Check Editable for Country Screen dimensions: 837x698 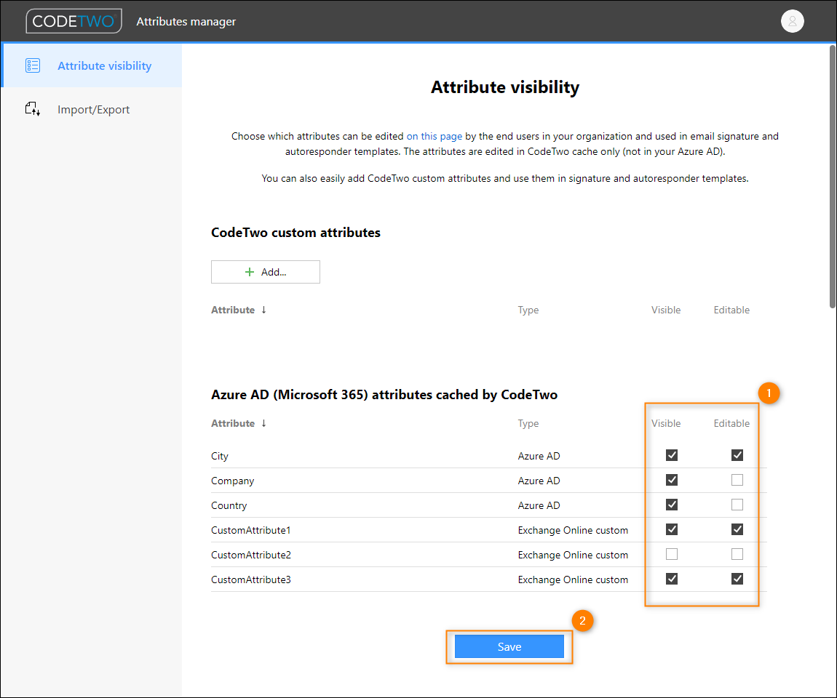click(737, 505)
